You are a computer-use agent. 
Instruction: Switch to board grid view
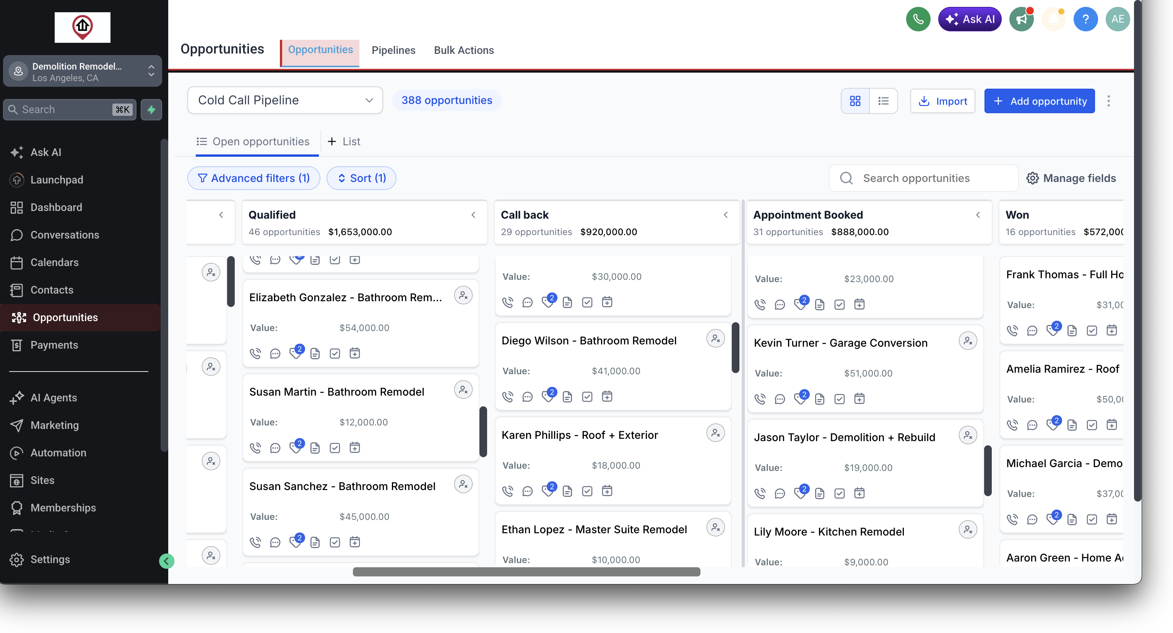pos(855,101)
